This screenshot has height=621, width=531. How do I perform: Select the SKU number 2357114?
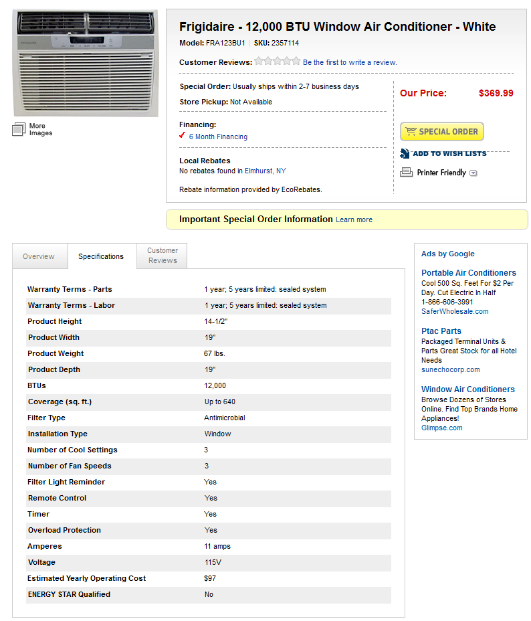tap(285, 43)
